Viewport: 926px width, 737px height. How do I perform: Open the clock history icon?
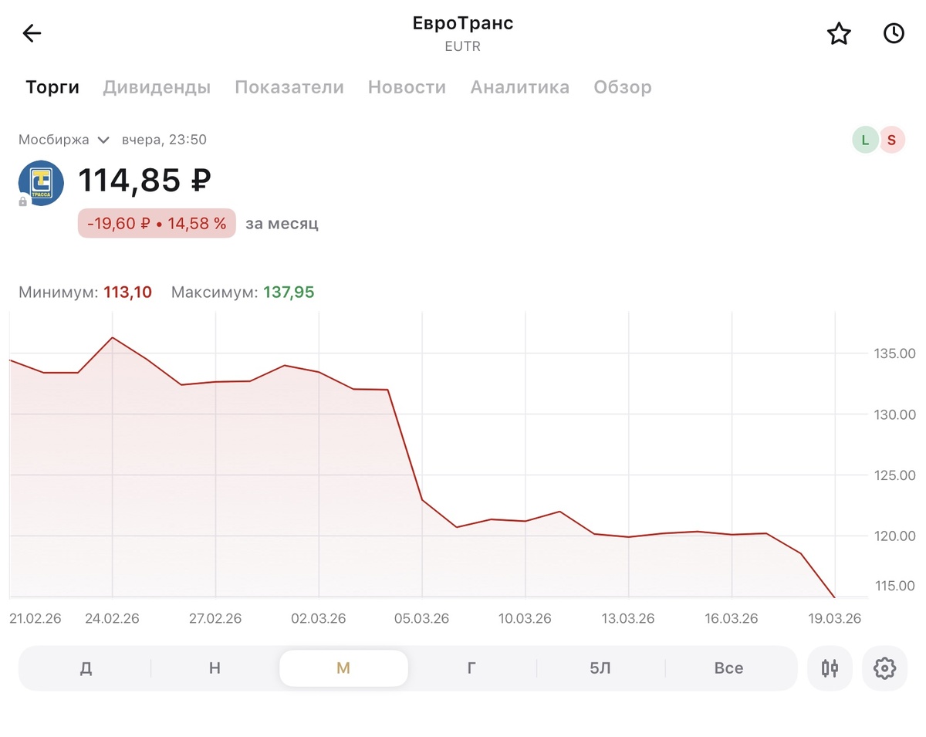pyautogui.click(x=894, y=33)
